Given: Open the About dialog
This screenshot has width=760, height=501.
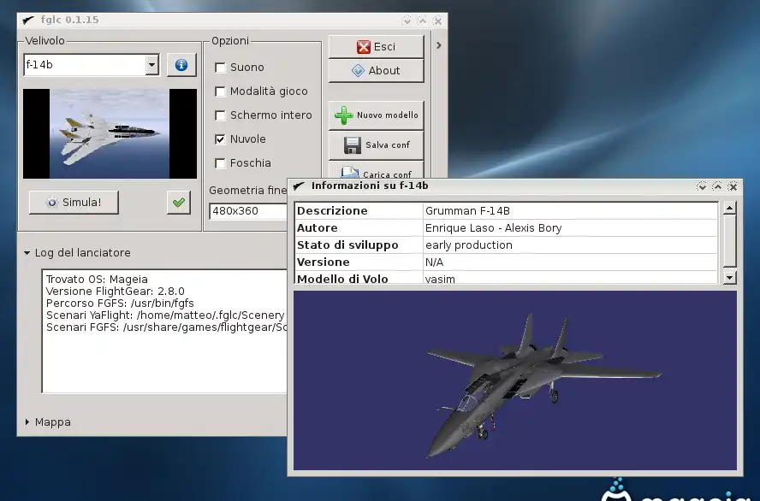Looking at the screenshot, I should coord(376,71).
